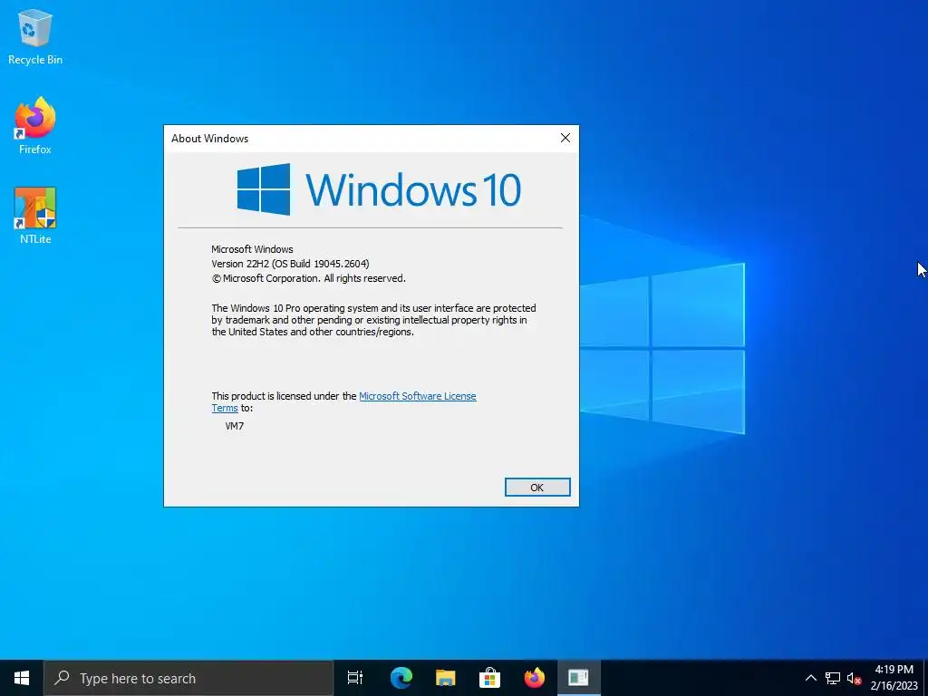The height and width of the screenshot is (696, 928).
Task: Close the About Windows dialog
Action: point(565,138)
